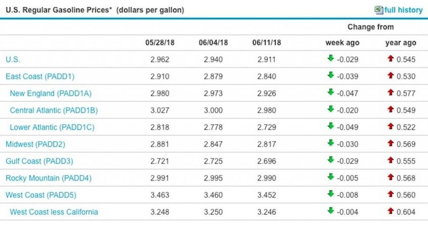
Task: Open Midwest (PADD2) link
Action: click(x=35, y=144)
